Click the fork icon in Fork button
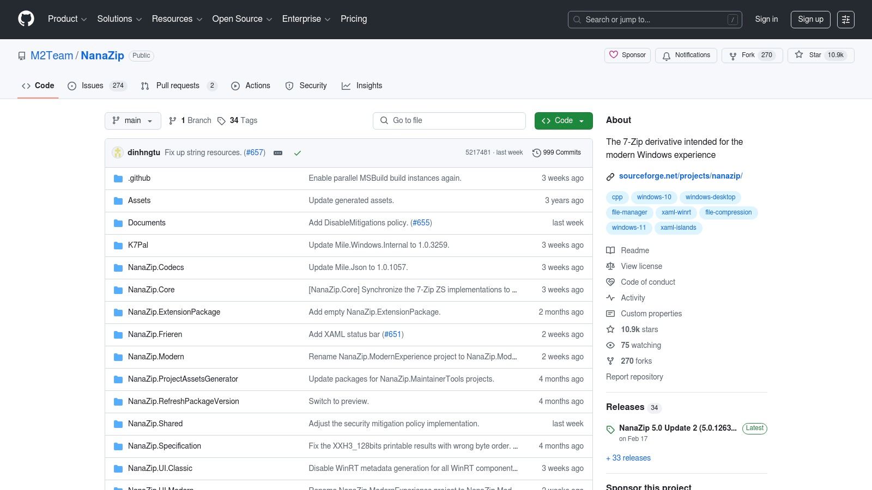This screenshot has width=872, height=490. [x=733, y=56]
